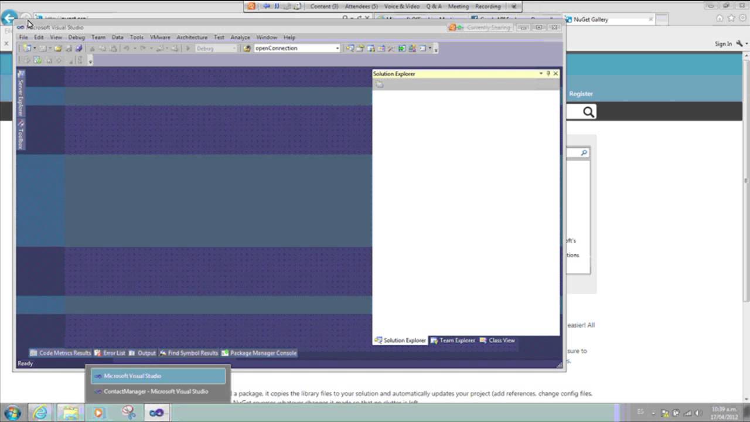
Task: Open the Window menu
Action: point(267,38)
